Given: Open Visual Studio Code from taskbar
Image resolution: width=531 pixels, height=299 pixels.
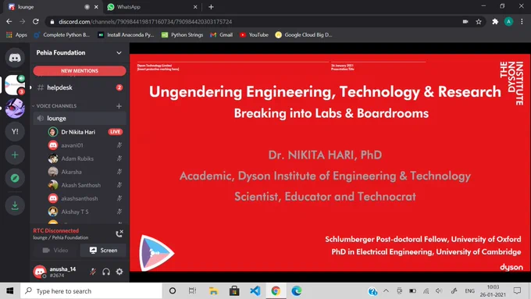Looking at the screenshot, I should pyautogui.click(x=255, y=291).
